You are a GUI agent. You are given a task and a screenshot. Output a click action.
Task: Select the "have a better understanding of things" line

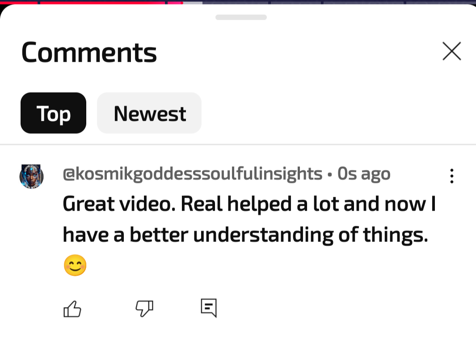pos(245,235)
